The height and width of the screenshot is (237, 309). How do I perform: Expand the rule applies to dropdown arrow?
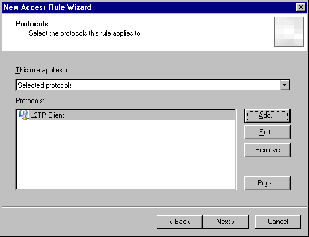[x=285, y=85]
